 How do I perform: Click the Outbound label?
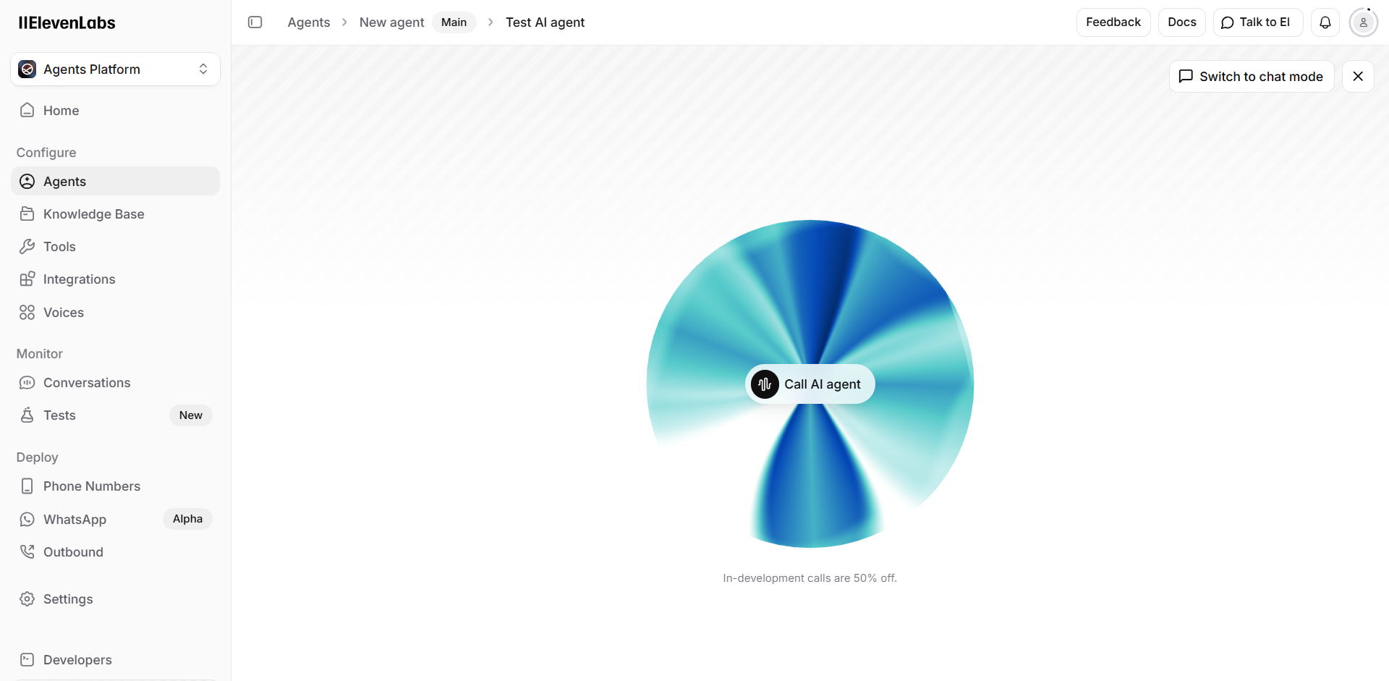(73, 552)
